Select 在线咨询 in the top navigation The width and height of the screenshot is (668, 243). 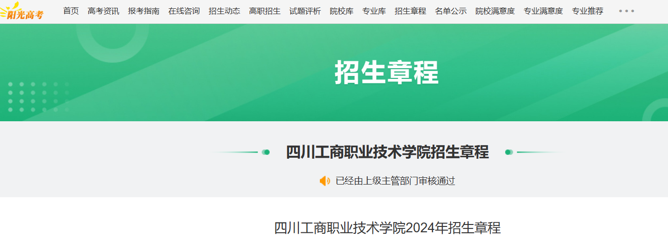[x=184, y=11]
